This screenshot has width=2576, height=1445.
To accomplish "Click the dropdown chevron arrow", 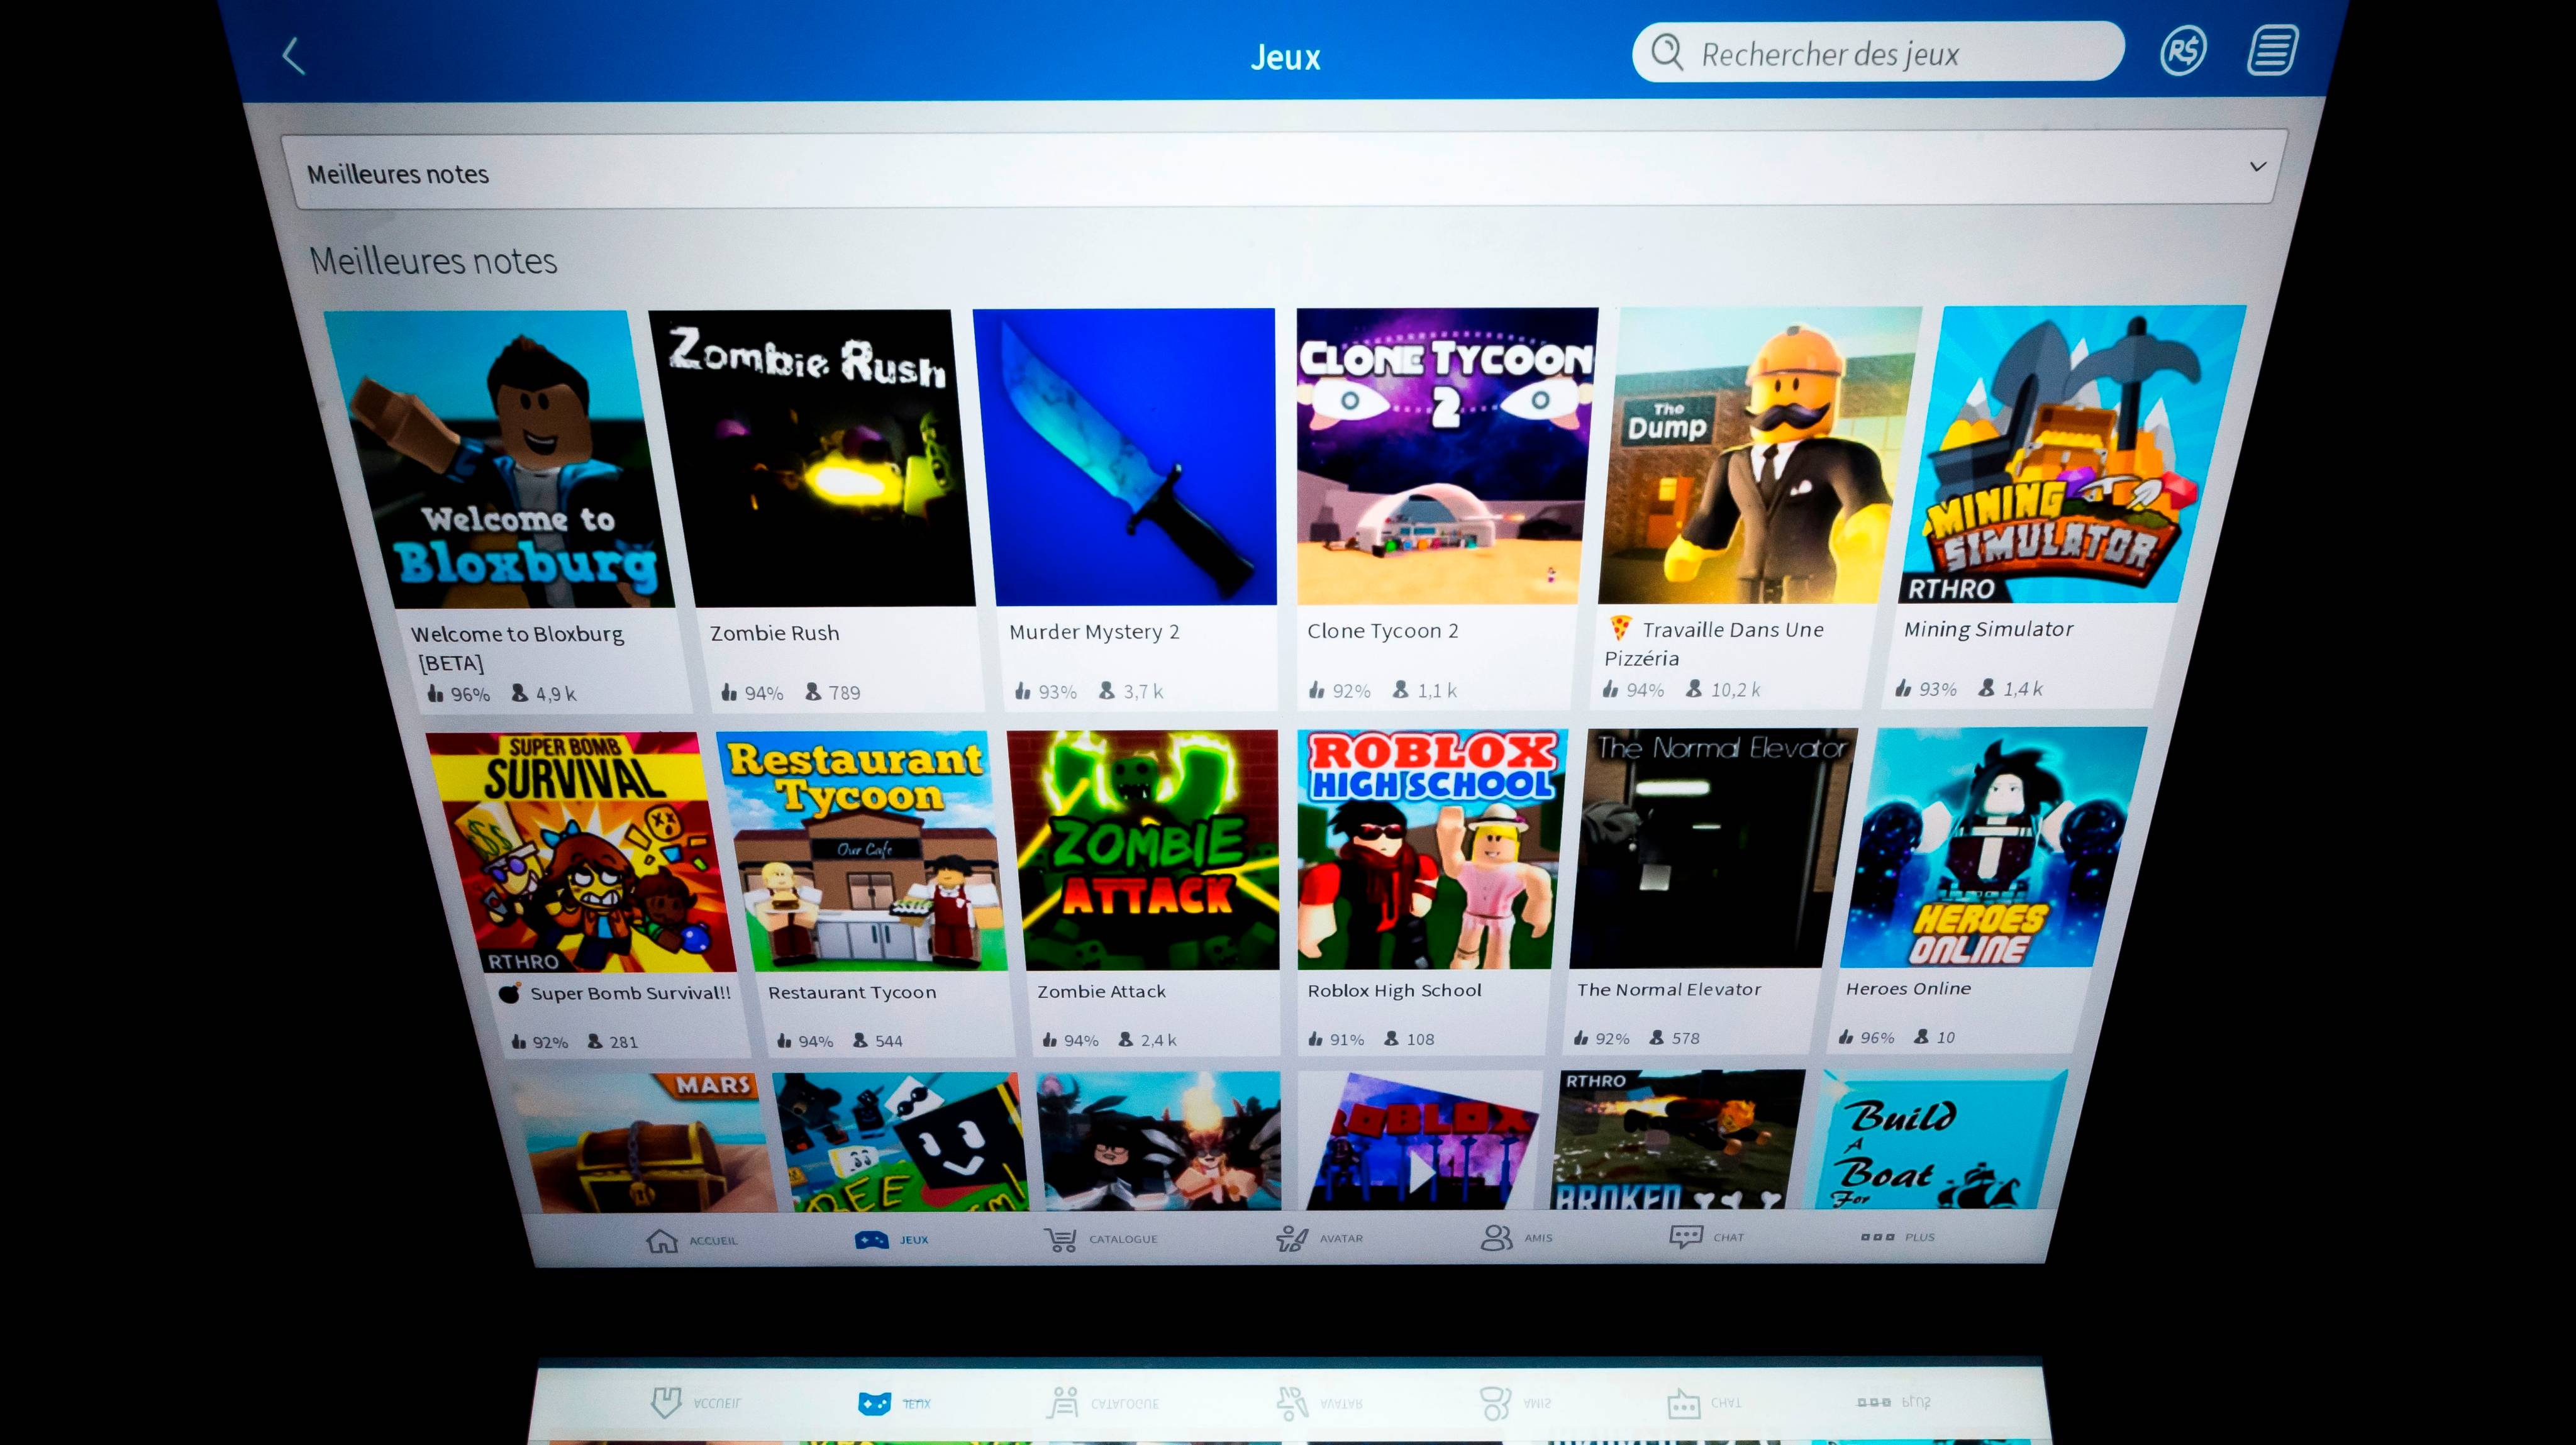I will 2257,166.
